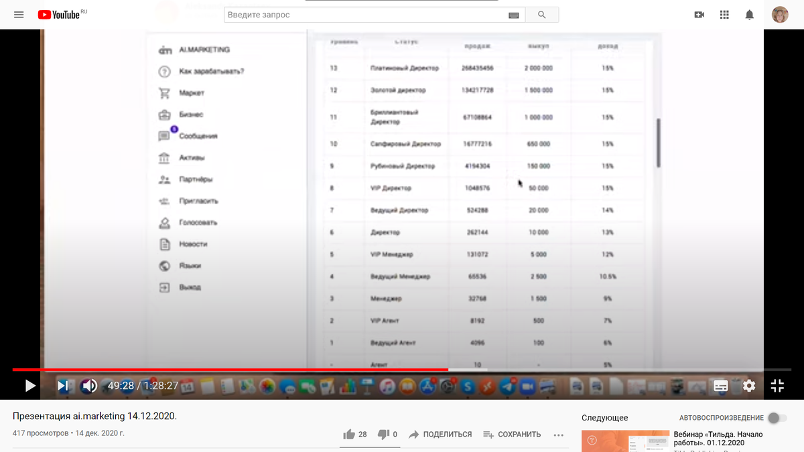804x452 pixels.
Task: Click the Платиновый Директор status cell
Action: click(405, 68)
